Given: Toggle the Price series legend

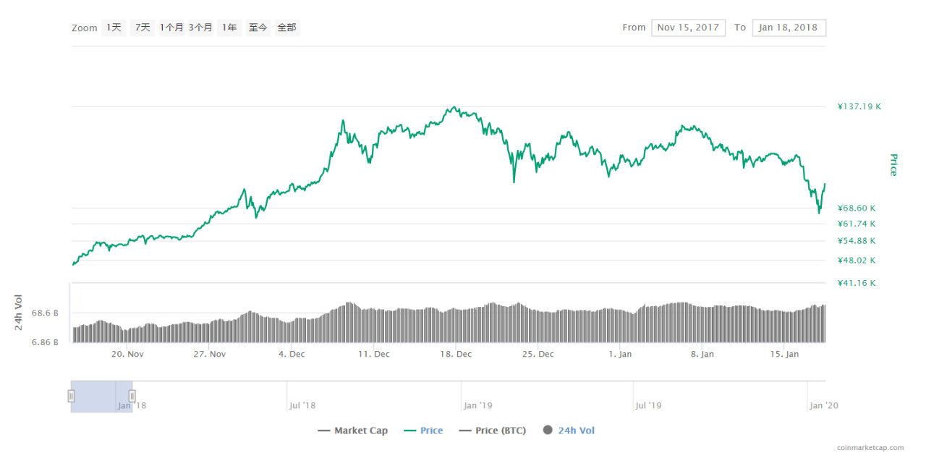Looking at the screenshot, I should click(x=423, y=431).
